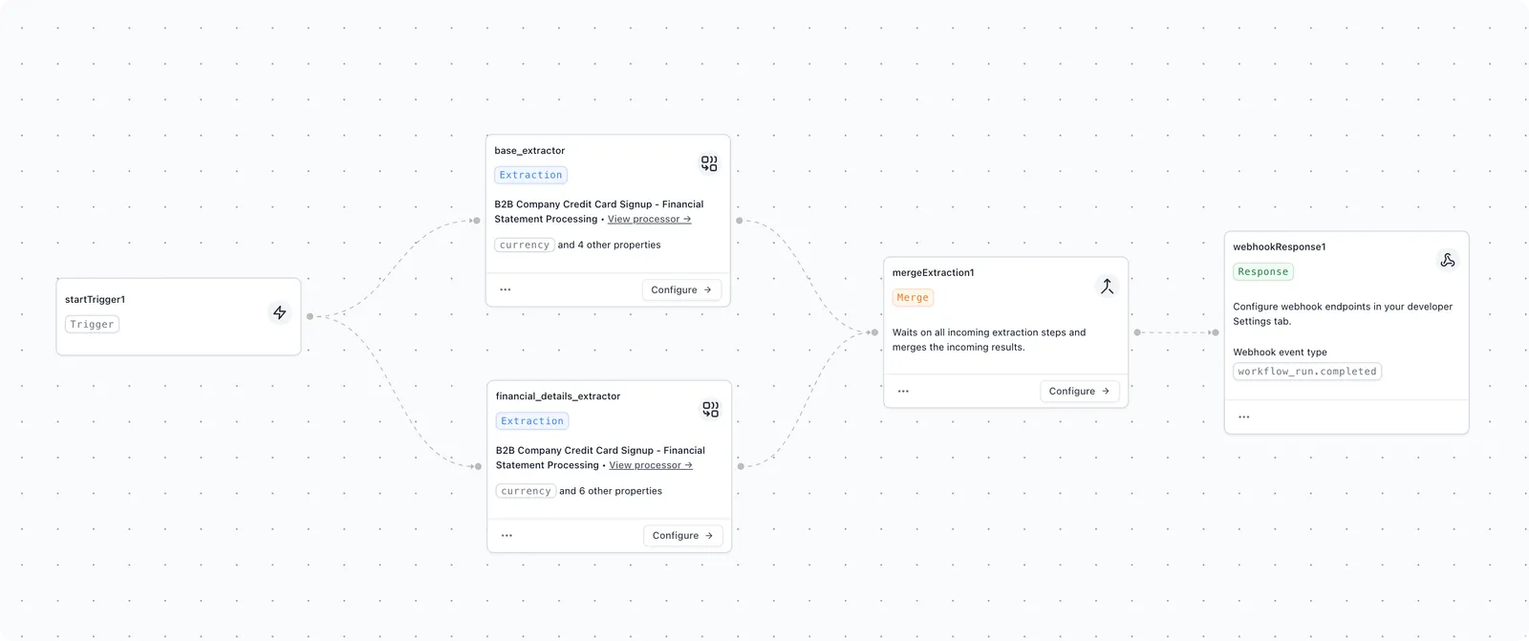
Task: Select the financial_details_extractor node title
Action: (x=558, y=396)
